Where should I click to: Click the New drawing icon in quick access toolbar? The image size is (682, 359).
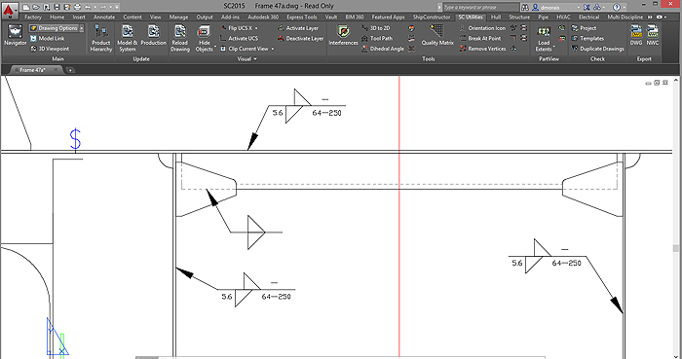pos(26,8)
